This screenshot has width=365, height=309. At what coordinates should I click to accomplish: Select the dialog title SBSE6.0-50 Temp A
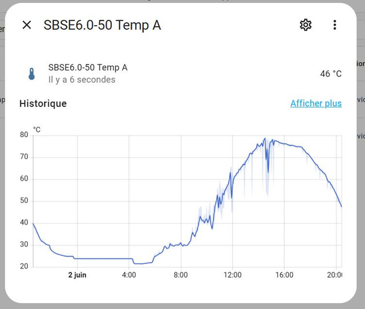(x=102, y=25)
